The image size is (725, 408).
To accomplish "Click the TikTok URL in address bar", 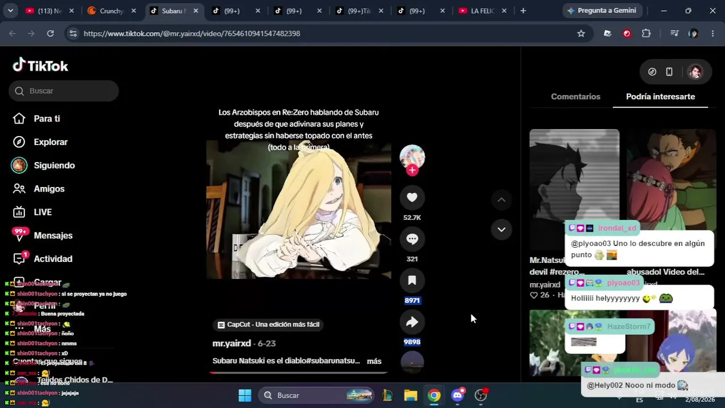I will (192, 33).
